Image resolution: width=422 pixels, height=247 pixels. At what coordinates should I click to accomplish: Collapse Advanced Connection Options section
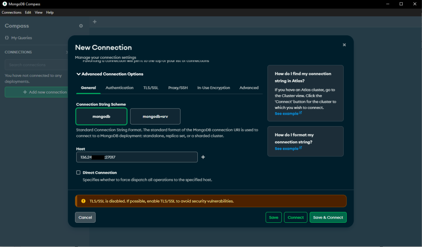(x=110, y=74)
